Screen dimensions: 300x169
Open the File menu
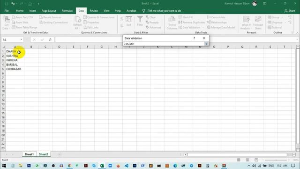coord(7,11)
